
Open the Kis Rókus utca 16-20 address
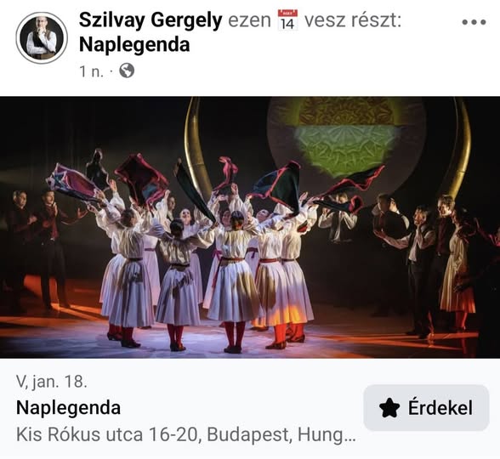pos(185,435)
